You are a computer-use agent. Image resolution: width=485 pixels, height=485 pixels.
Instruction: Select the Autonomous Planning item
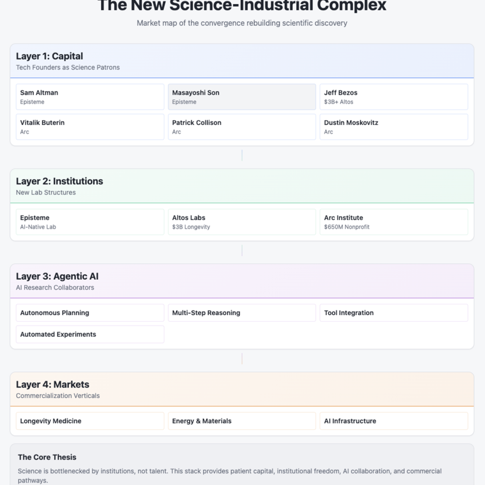tap(90, 313)
